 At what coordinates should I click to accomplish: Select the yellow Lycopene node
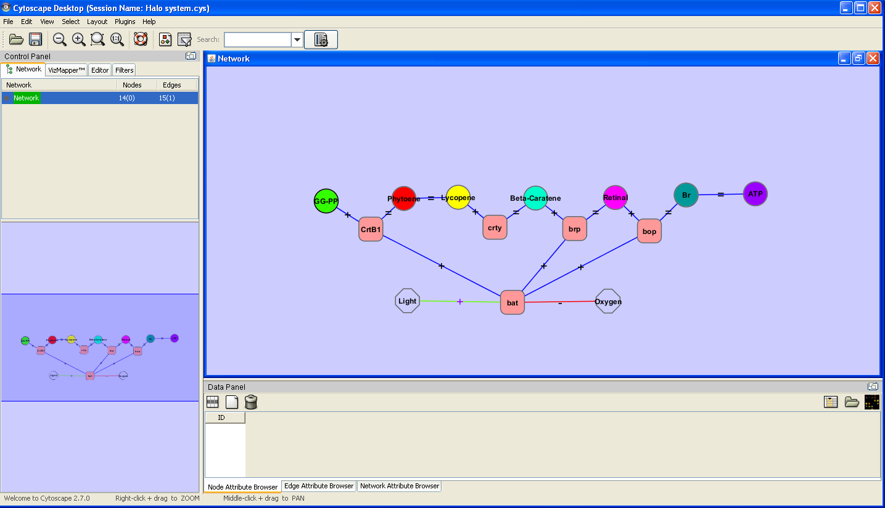458,198
